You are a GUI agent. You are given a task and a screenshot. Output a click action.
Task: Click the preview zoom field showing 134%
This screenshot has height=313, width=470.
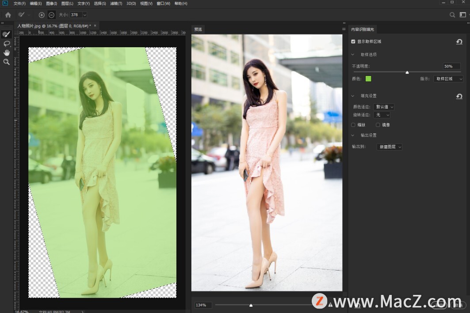click(x=203, y=305)
